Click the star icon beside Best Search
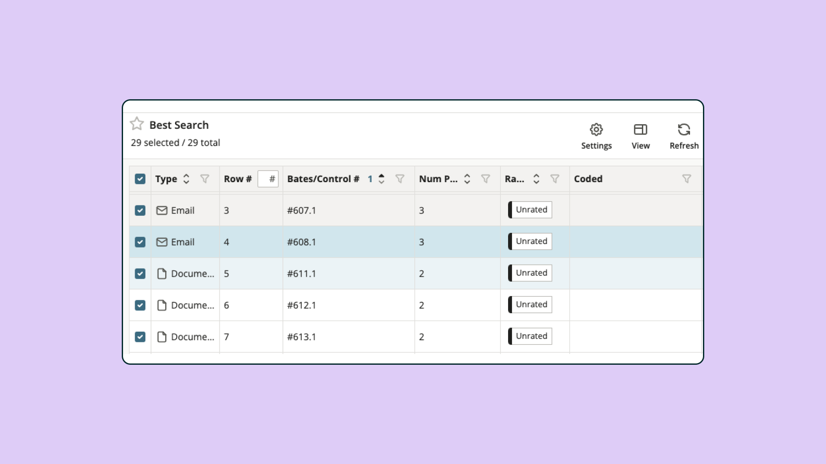Image resolution: width=826 pixels, height=464 pixels. tap(137, 124)
